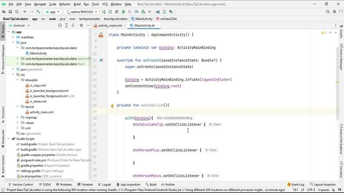Open the app run configuration dropdown
Viewport: 344px width, 193px height.
coord(53,12)
